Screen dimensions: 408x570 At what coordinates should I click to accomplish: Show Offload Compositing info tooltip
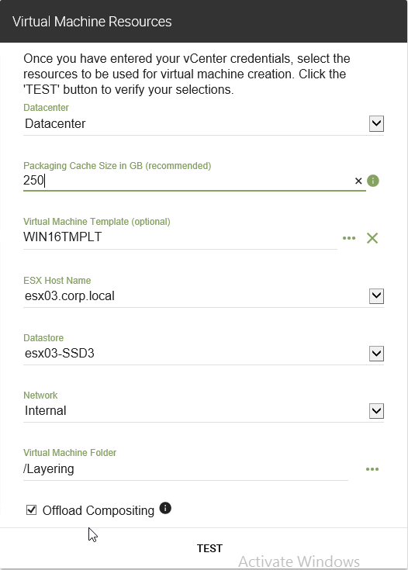click(165, 508)
